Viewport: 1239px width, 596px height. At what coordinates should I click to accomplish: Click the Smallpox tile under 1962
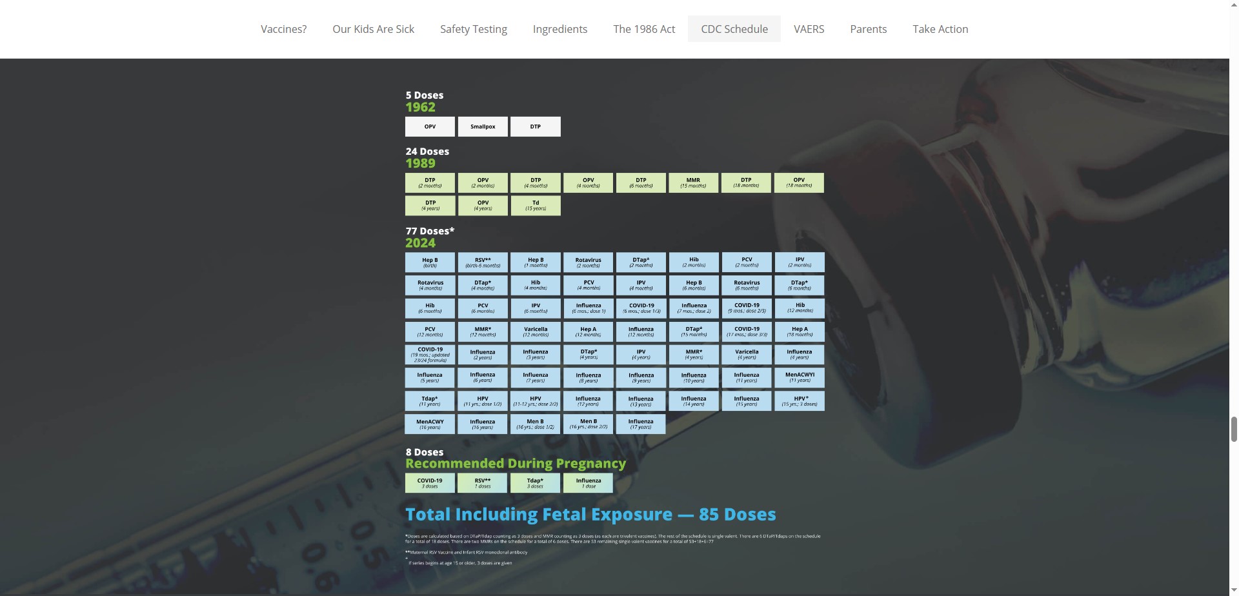tap(483, 126)
